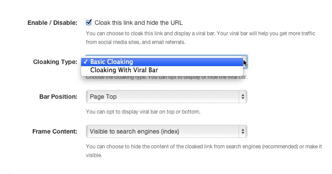Click the help text under Cloaking Type dropdown

[166, 78]
